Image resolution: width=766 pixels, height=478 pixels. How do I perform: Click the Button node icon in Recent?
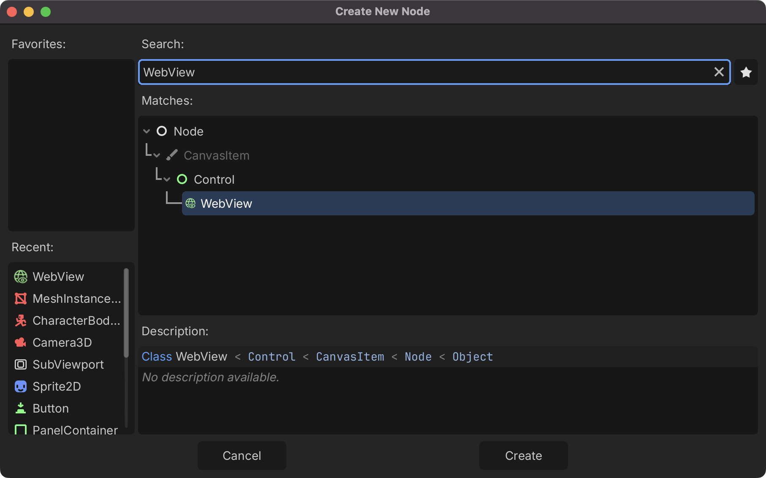21,409
